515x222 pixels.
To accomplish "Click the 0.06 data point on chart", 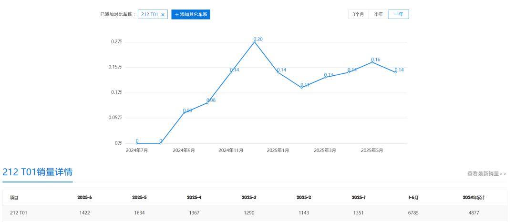I will (x=184, y=112).
